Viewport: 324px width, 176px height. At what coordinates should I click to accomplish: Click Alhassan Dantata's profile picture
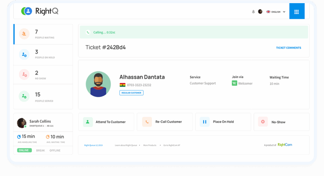[x=98, y=84]
